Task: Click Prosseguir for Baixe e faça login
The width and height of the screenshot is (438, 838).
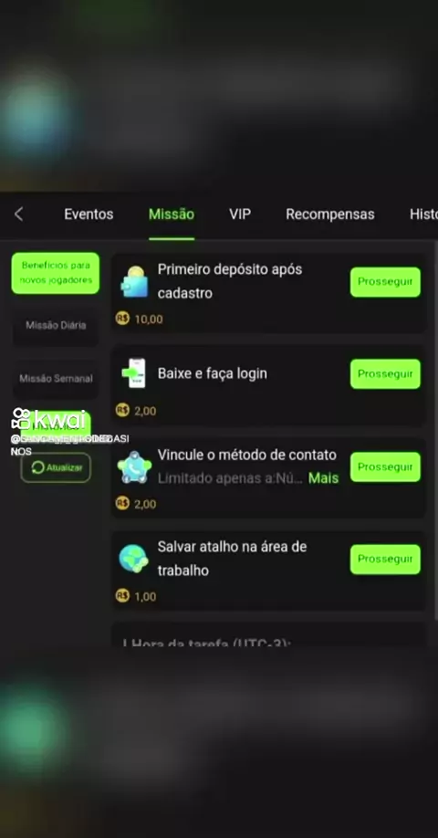Action: [385, 374]
